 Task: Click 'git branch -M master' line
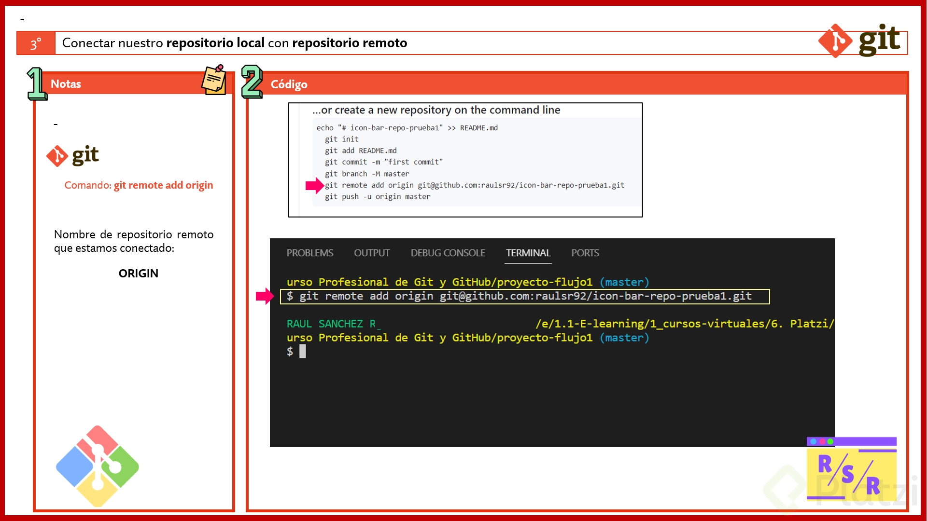[x=367, y=174]
